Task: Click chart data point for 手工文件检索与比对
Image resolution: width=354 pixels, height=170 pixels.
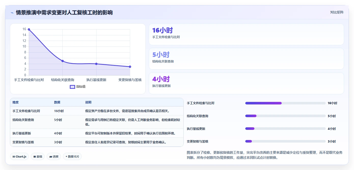Action: pyautogui.click(x=29, y=29)
